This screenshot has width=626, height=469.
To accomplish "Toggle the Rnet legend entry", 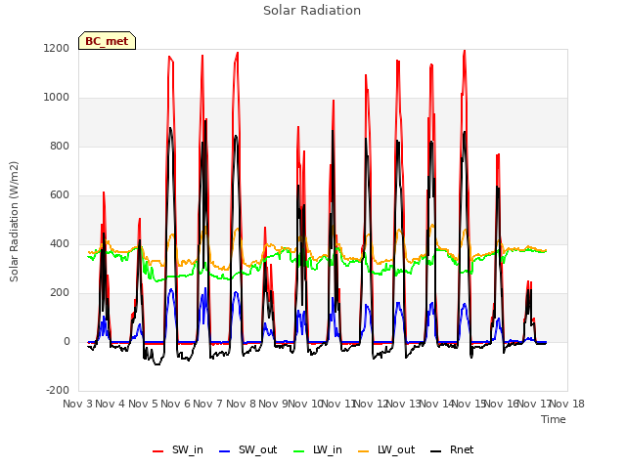I will pyautogui.click(x=452, y=449).
